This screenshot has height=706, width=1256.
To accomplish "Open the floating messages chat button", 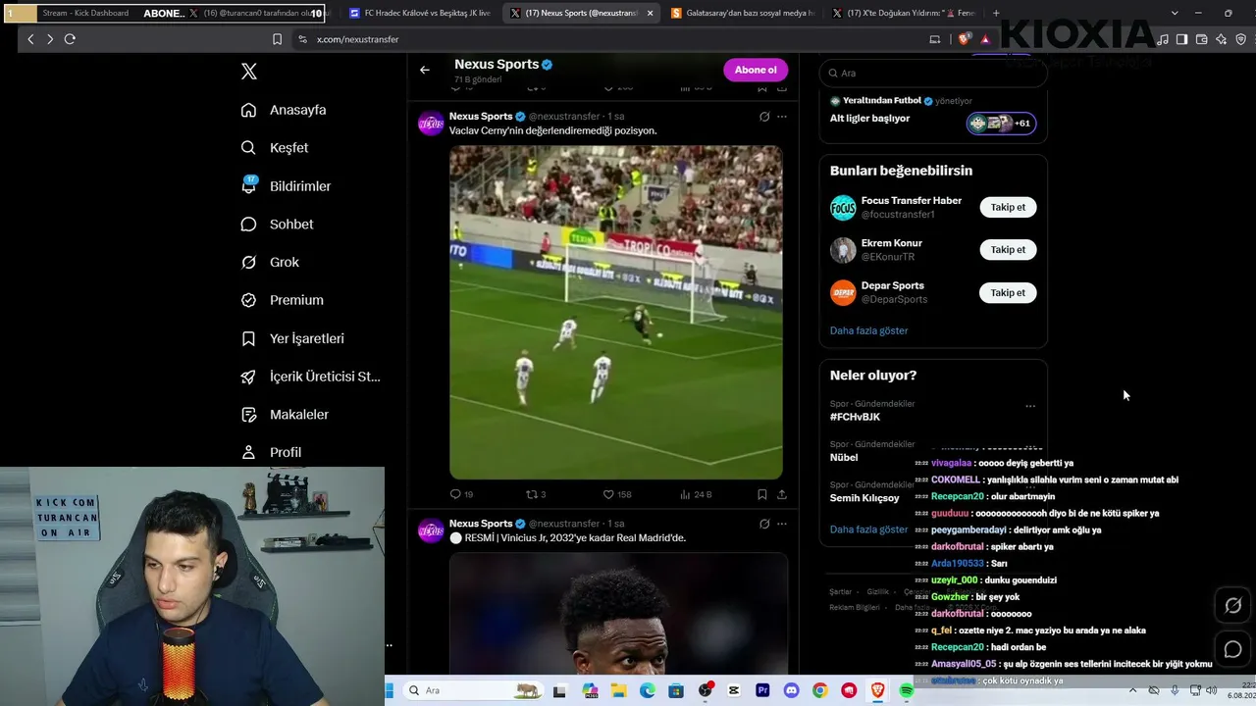I will click(x=1233, y=649).
